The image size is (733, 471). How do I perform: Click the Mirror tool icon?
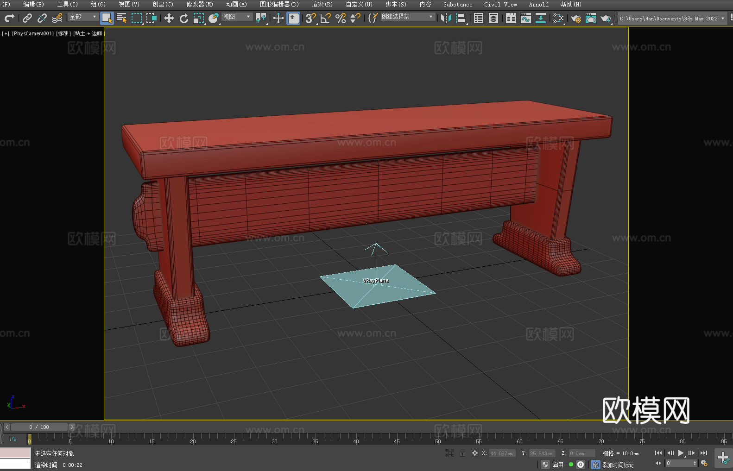446,18
